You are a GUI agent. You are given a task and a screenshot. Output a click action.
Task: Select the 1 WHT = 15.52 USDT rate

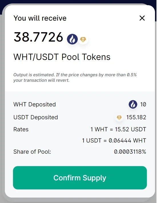point(118,129)
